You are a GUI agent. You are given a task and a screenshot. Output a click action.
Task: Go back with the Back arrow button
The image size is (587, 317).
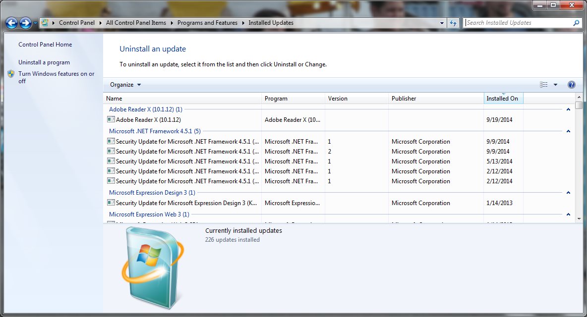click(11, 23)
